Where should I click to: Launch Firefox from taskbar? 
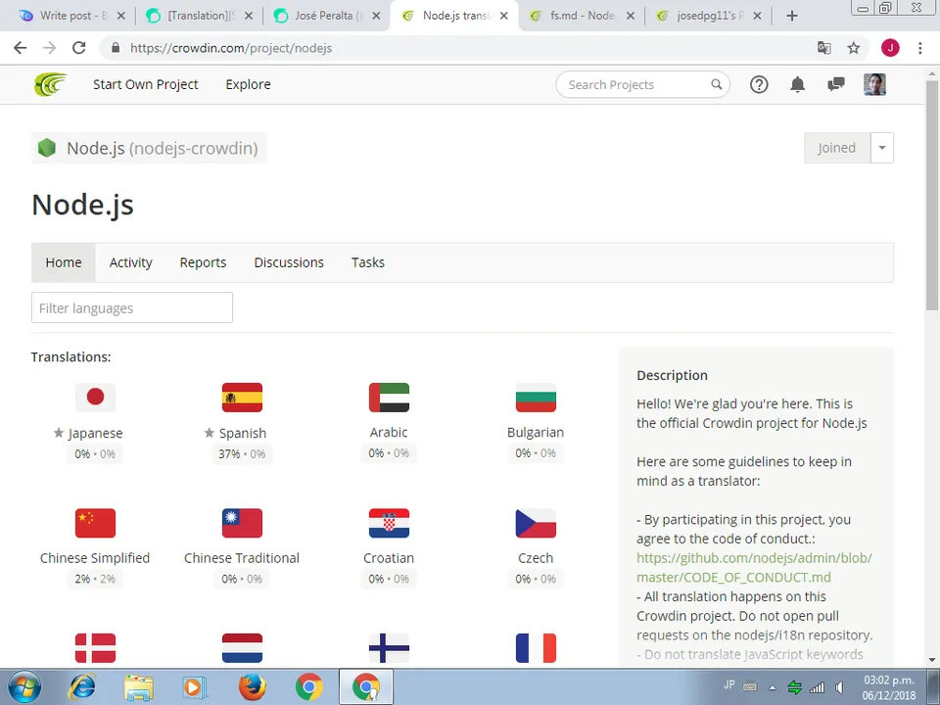(x=252, y=687)
